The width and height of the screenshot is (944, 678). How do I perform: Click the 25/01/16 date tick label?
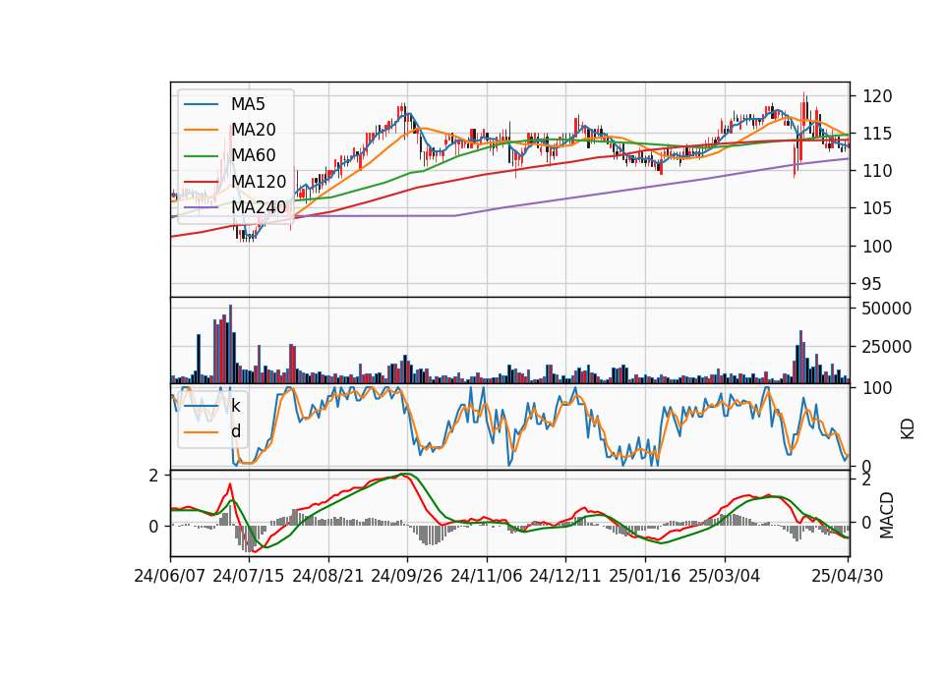tap(645, 577)
